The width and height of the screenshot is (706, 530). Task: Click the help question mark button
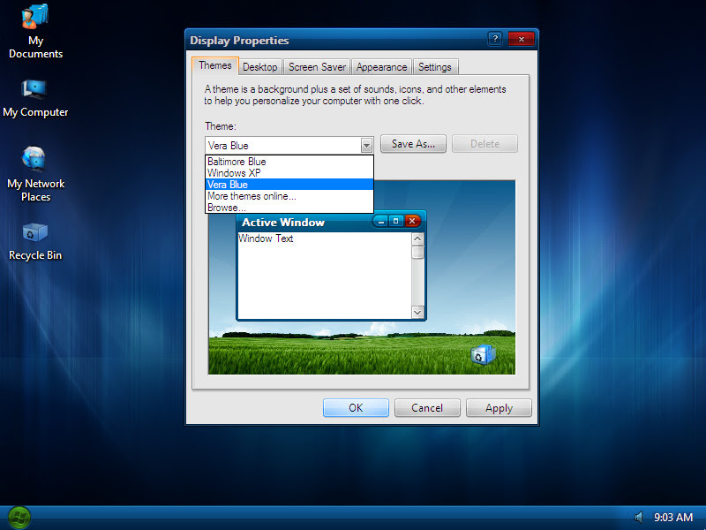pyautogui.click(x=495, y=39)
